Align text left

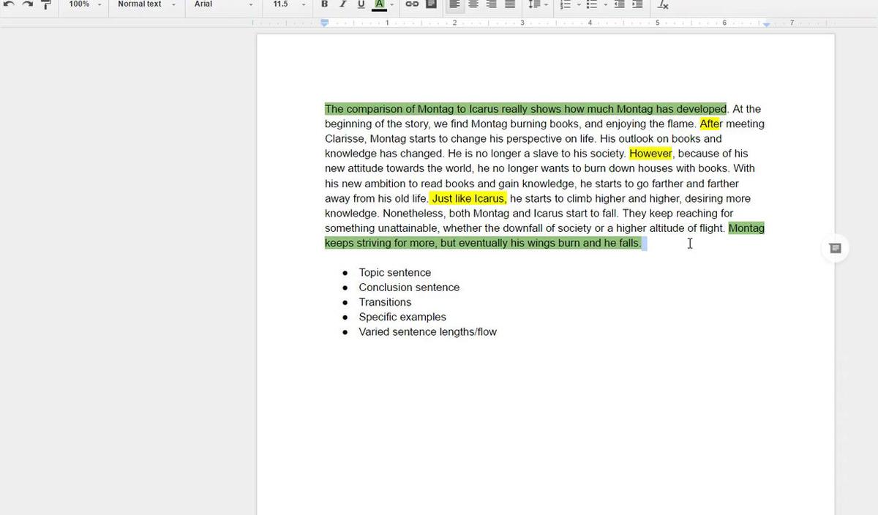click(x=454, y=4)
